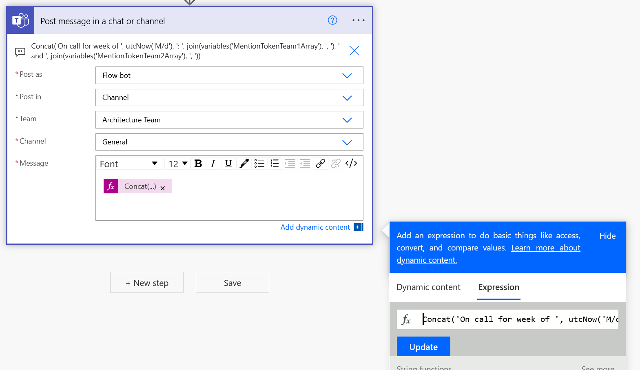Click the Concat expression summary text

click(186, 51)
